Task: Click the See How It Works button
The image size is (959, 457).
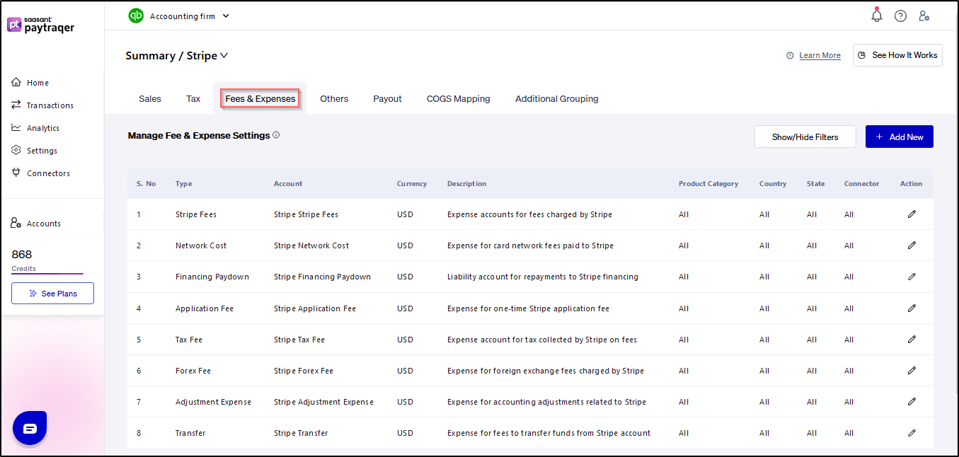Action: pyautogui.click(x=897, y=55)
